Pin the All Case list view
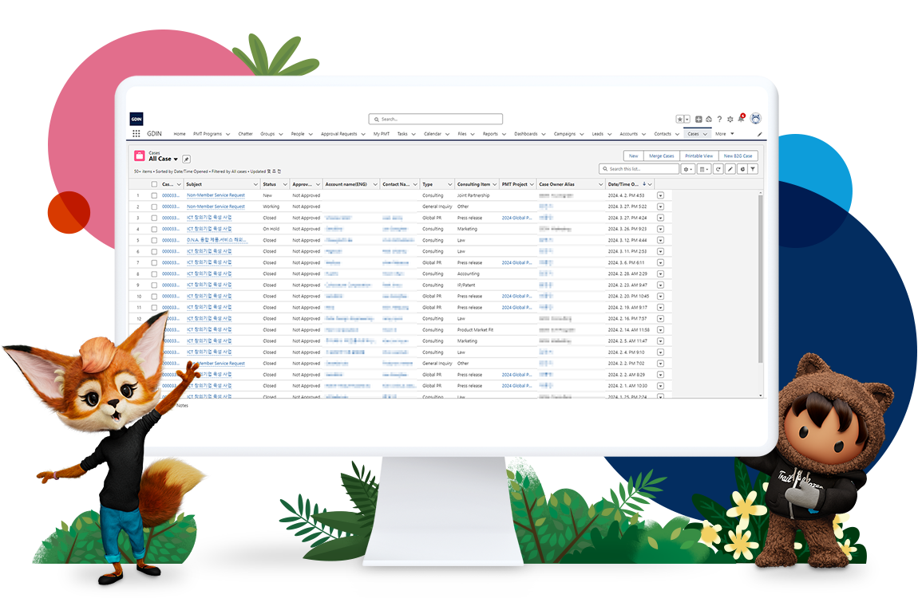918x606 pixels. [x=186, y=159]
